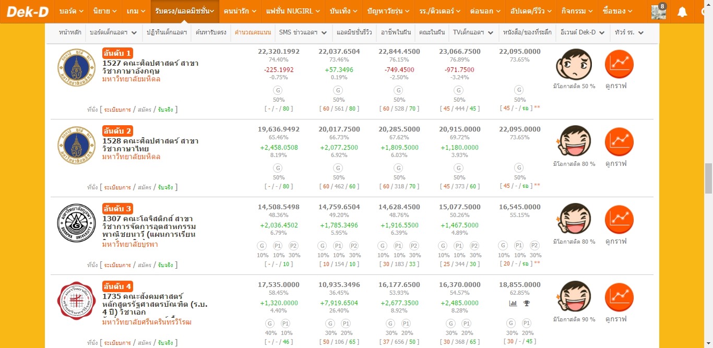Image resolution: width=713 pixels, height=348 pixels.
Task: Open the รับตรง/แอดมิชชั่น menu
Action: pyautogui.click(x=185, y=11)
